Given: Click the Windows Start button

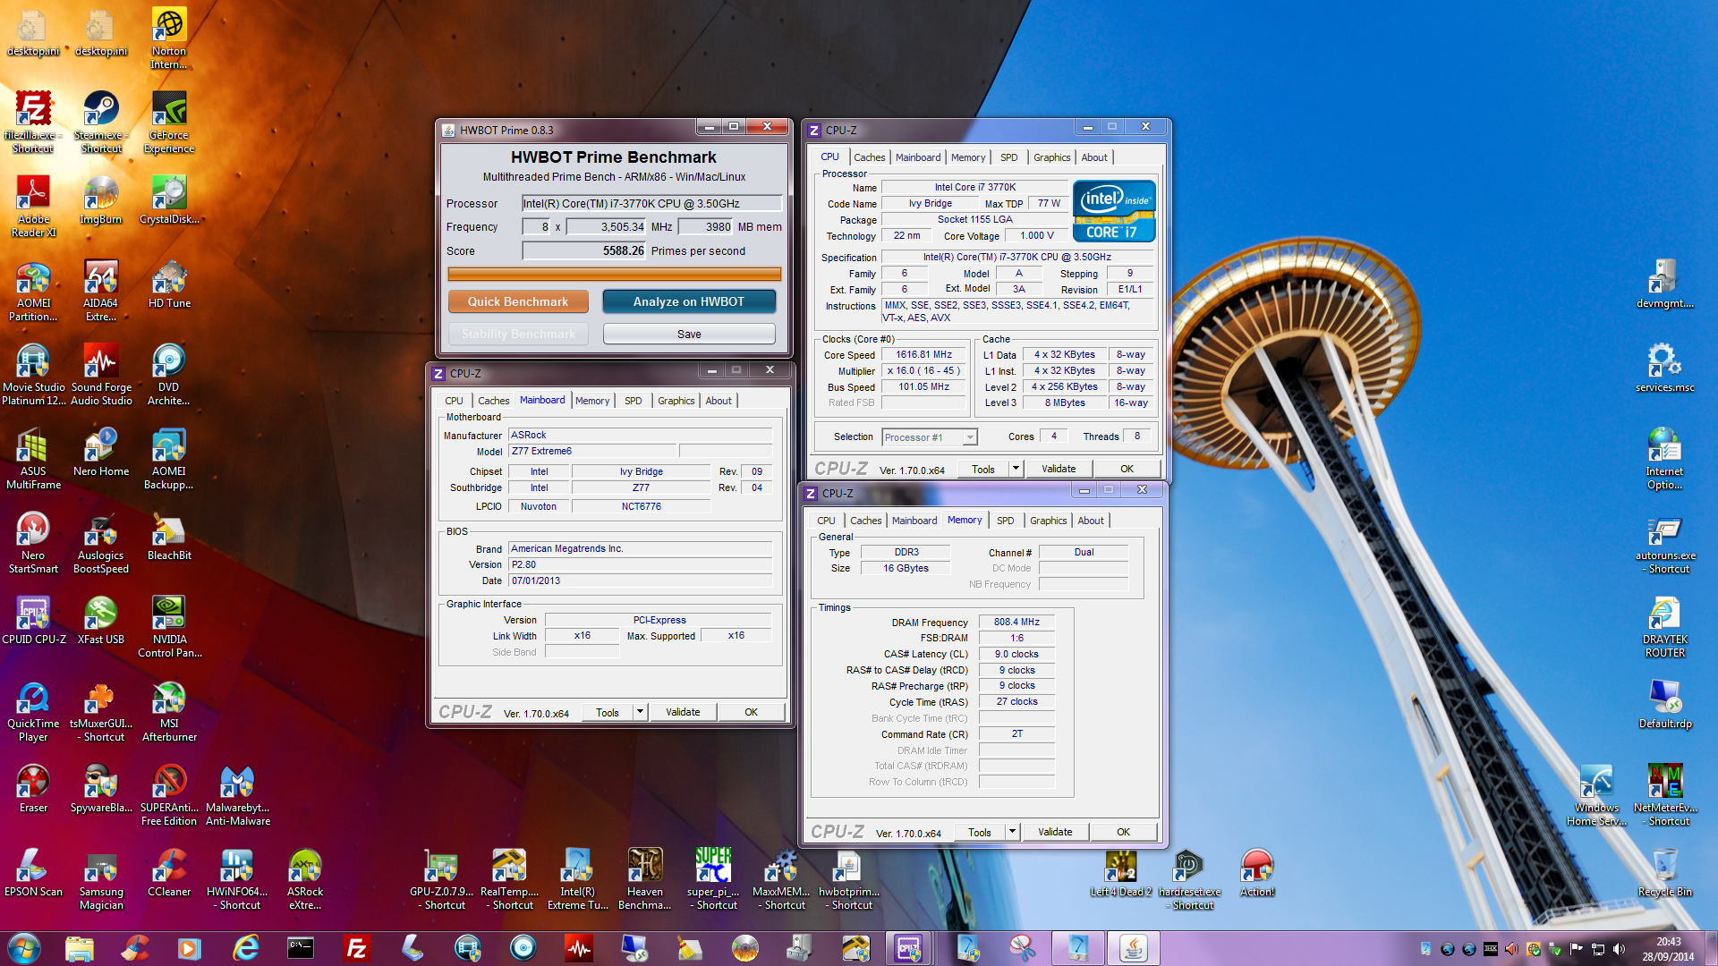Looking at the screenshot, I should (x=24, y=948).
